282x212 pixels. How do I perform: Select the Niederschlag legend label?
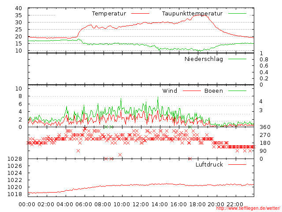204,59
